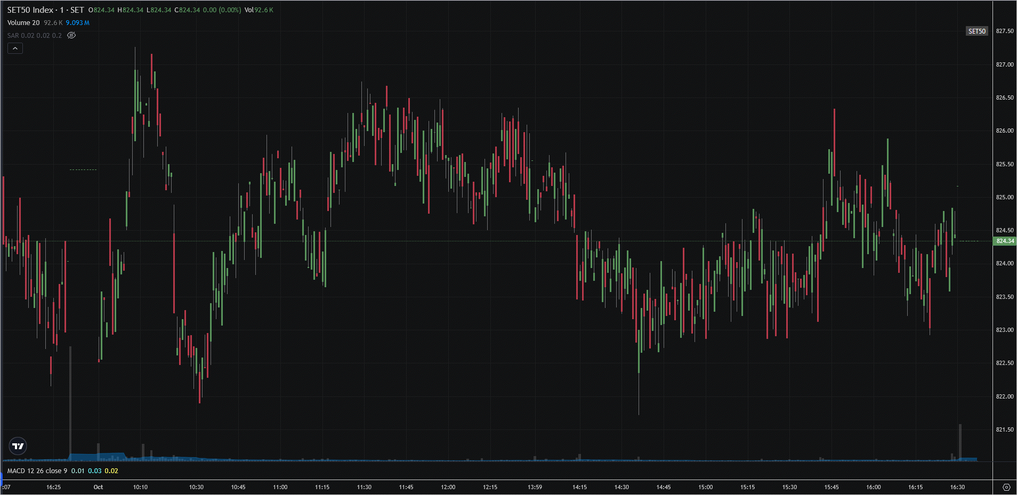Click the tall volume bar near 16:30

960,441
